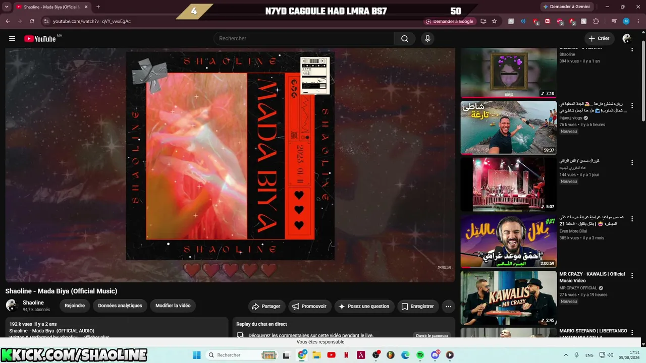The width and height of the screenshot is (646, 363).
Task: Open the Shaoline channel avatar
Action: coord(12,305)
